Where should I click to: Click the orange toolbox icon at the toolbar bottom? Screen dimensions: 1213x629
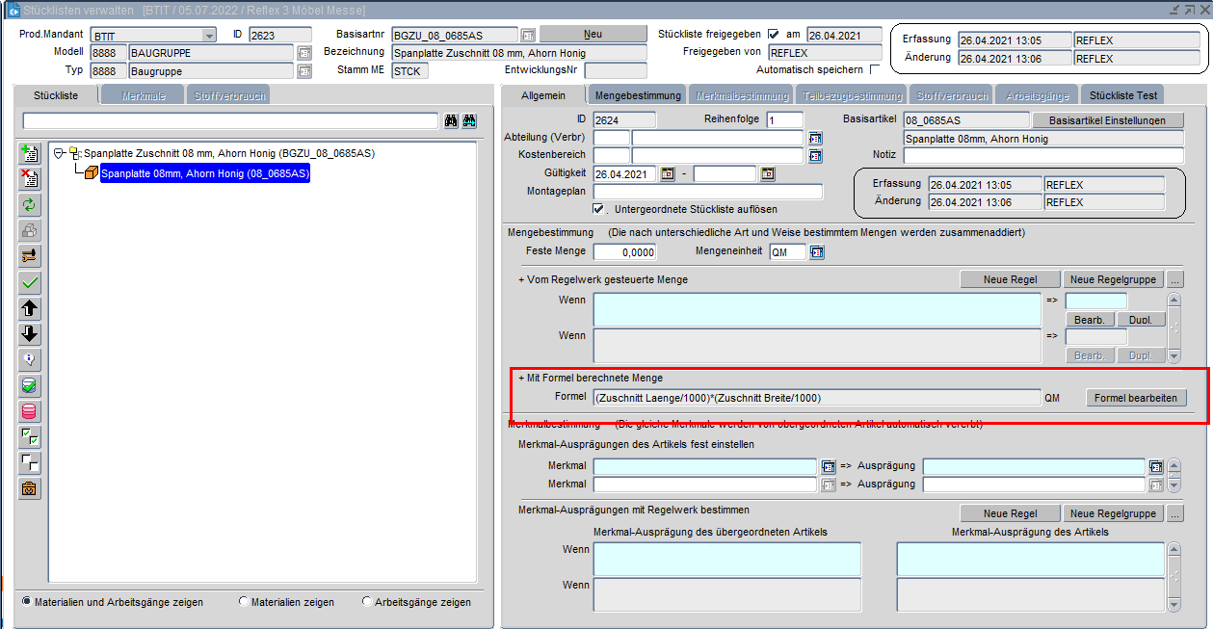click(30, 488)
